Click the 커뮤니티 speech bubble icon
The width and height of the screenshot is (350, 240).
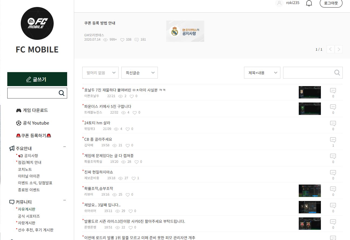(x=12, y=202)
